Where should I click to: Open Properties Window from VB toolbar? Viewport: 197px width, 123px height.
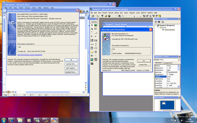tap(147, 16)
